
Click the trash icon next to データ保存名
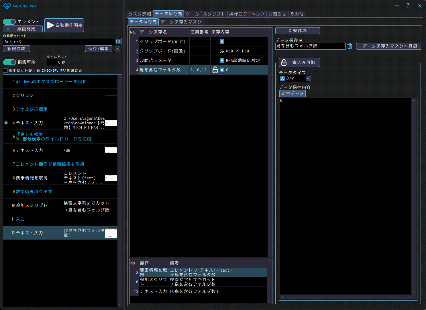click(350, 46)
